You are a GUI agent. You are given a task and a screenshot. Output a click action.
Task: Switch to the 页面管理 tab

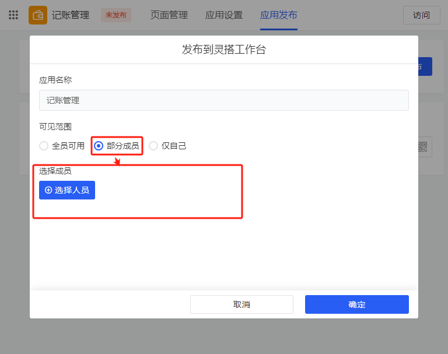click(169, 15)
